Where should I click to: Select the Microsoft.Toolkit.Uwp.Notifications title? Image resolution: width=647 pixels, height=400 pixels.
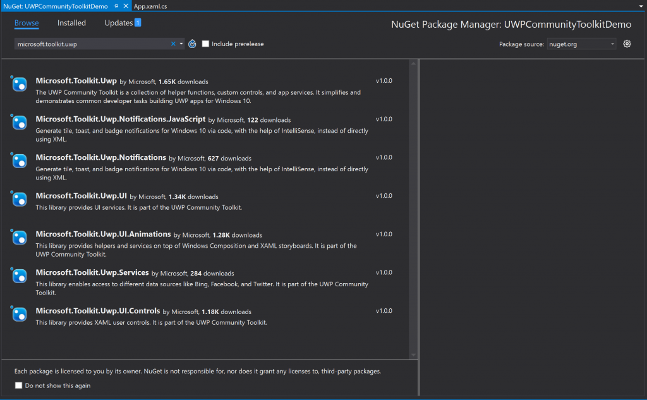(x=100, y=158)
